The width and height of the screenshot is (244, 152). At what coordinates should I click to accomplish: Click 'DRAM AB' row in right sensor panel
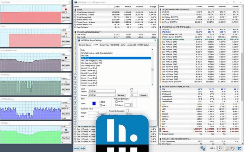[x=199, y=107]
